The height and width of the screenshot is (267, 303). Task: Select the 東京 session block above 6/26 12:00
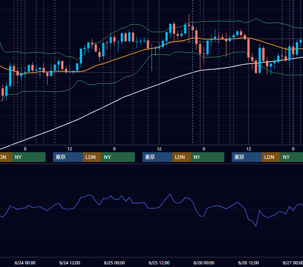coord(246,157)
